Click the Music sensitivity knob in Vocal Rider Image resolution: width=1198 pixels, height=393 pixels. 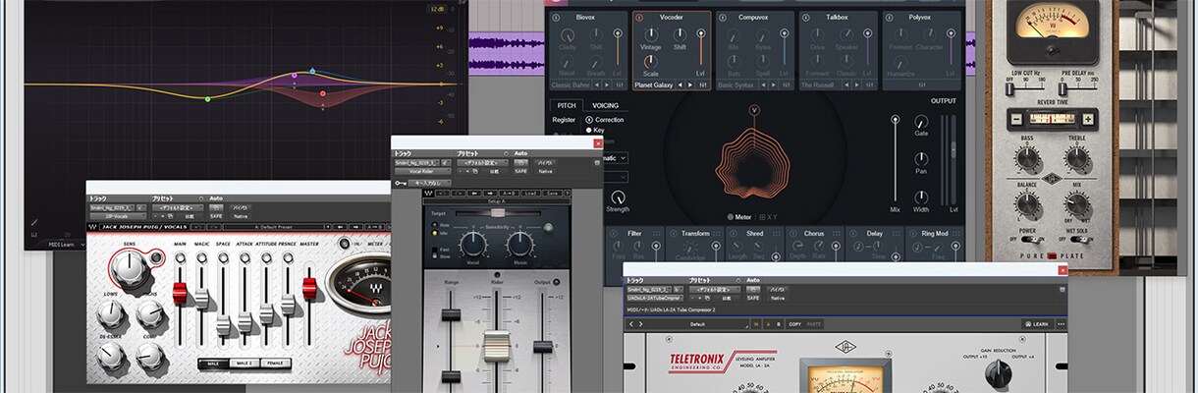(x=519, y=243)
